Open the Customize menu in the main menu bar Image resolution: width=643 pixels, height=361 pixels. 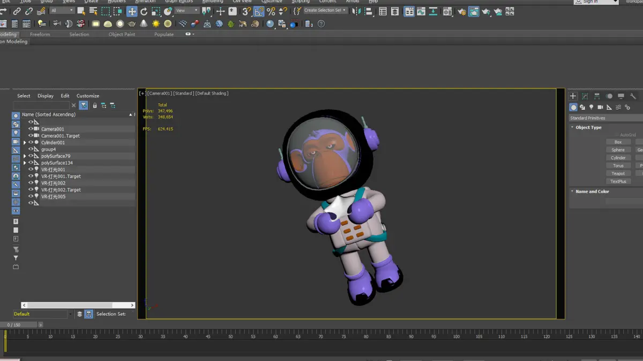click(272, 2)
